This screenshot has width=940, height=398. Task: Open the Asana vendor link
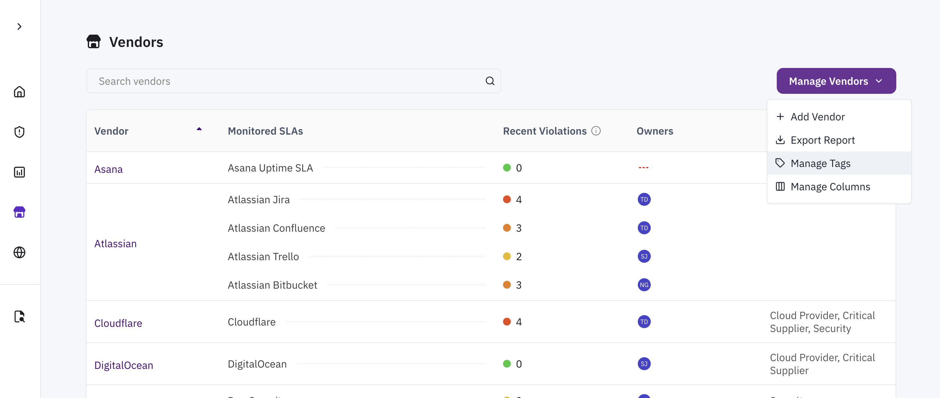pyautogui.click(x=109, y=169)
